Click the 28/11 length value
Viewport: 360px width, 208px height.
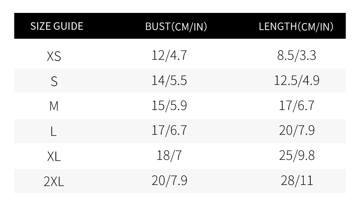pyautogui.click(x=297, y=180)
